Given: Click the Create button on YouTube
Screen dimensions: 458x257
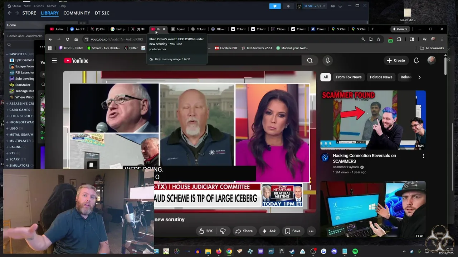Looking at the screenshot, I should point(396,61).
